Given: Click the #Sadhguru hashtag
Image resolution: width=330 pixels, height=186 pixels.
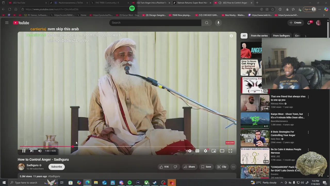Looking at the screenshot, I should point(54,176).
